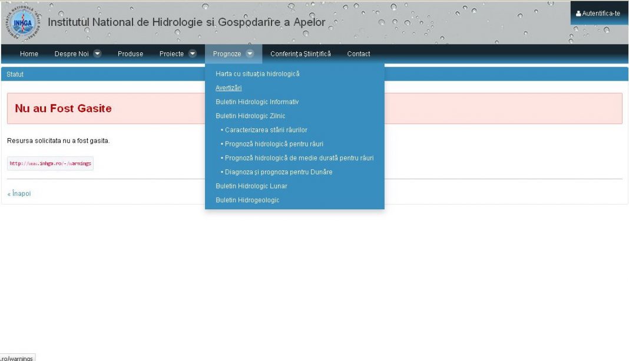Follow the www.inhga.ro/-/warnings link
This screenshot has height=361, width=629.
pos(50,163)
